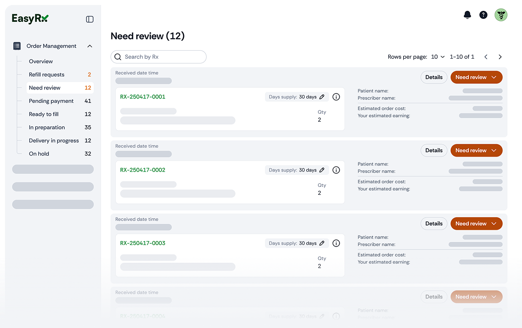
Task: Open the user profile avatar
Action: pyautogui.click(x=501, y=15)
